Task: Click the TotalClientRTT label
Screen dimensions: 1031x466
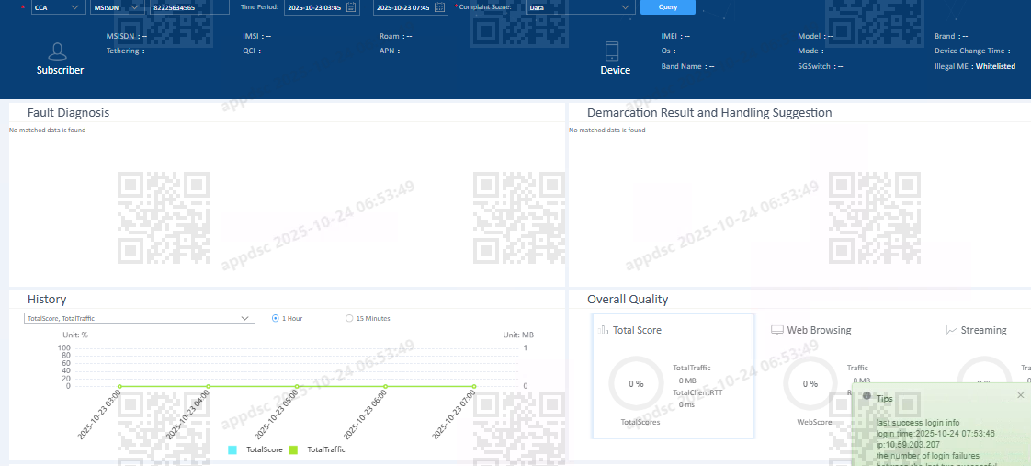Action: (x=697, y=392)
